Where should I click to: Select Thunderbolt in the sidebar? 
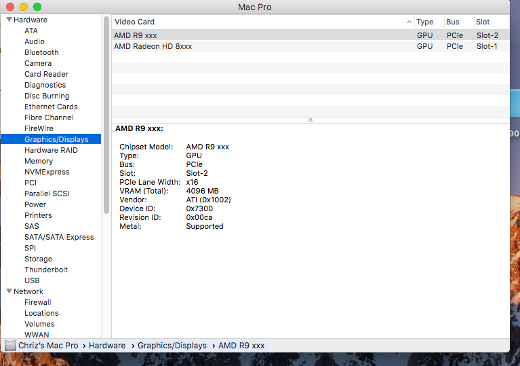click(x=46, y=270)
